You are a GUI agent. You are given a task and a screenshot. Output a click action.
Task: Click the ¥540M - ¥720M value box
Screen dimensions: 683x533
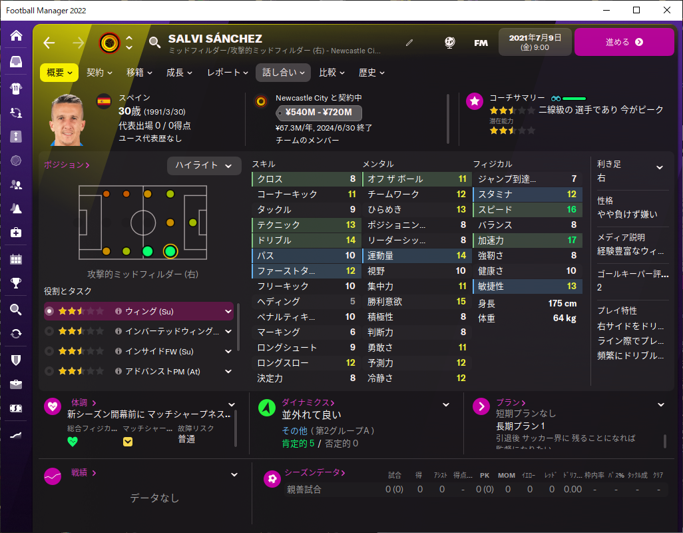319,113
